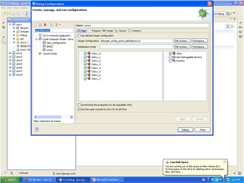
Task: Expand proc5 project node
Action: [x=10, y=64]
